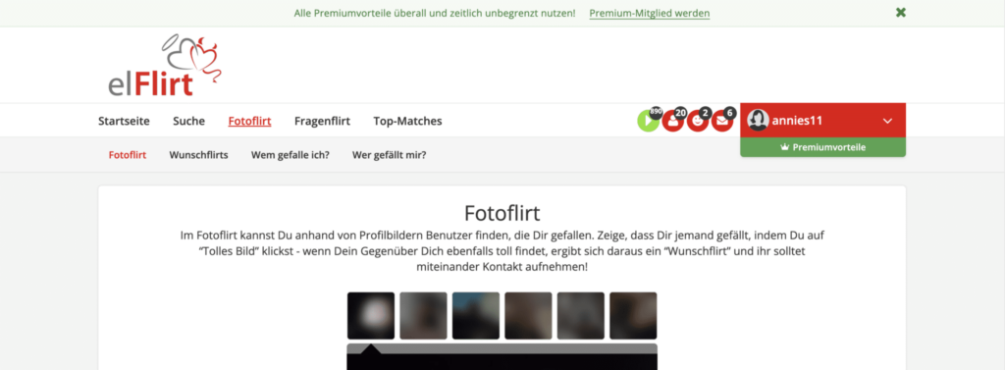Dismiss the premium banner with the X
The height and width of the screenshot is (370, 1005).
pos(901,12)
